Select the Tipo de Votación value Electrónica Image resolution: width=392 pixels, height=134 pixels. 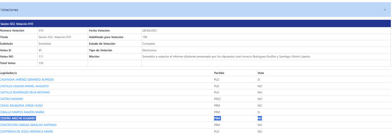pyautogui.click(x=149, y=50)
